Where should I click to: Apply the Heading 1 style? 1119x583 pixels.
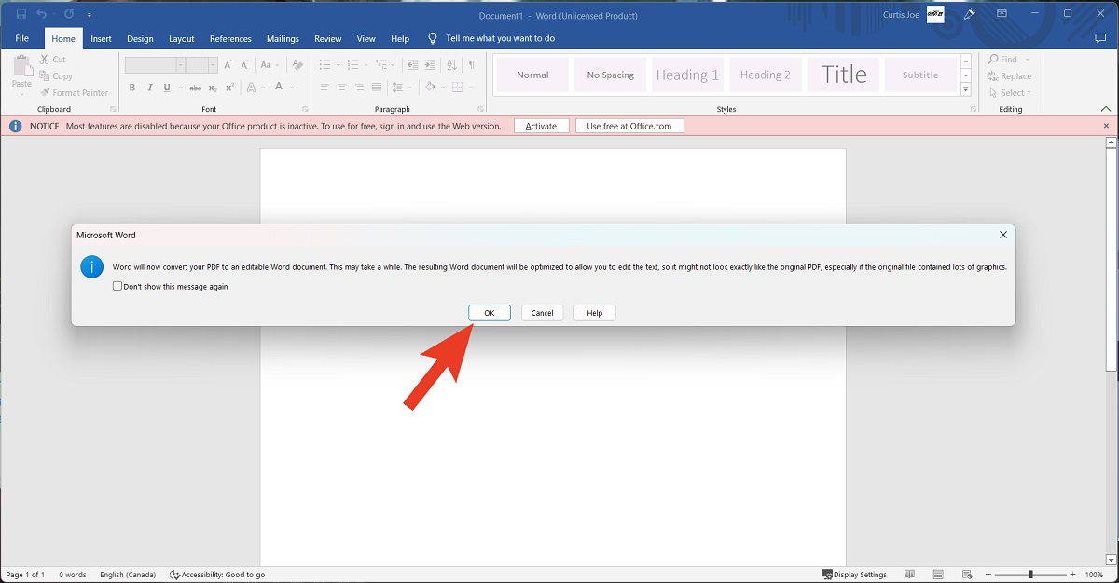point(687,75)
